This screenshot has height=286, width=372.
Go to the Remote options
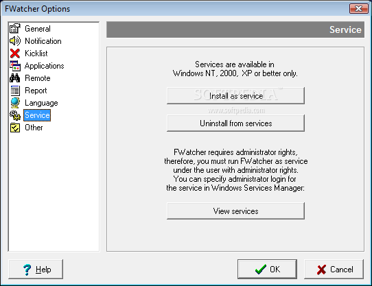tap(38, 78)
